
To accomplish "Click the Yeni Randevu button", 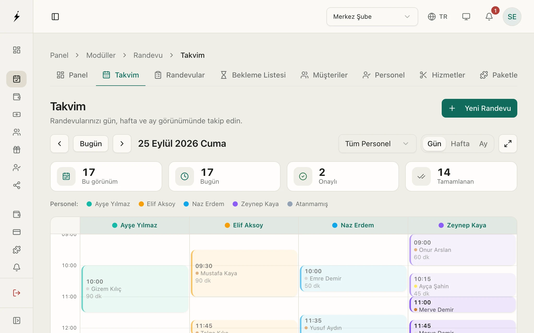I will (x=480, y=108).
